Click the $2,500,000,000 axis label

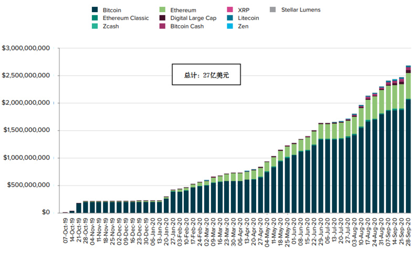coord(26,75)
